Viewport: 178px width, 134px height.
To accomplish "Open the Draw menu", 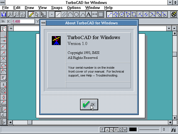I will (29, 8).
